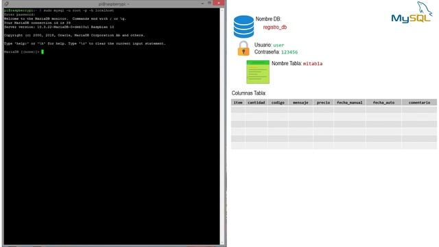Select the table name 'mitabla'
Viewport: 439px width, 247px height.
(x=313, y=64)
